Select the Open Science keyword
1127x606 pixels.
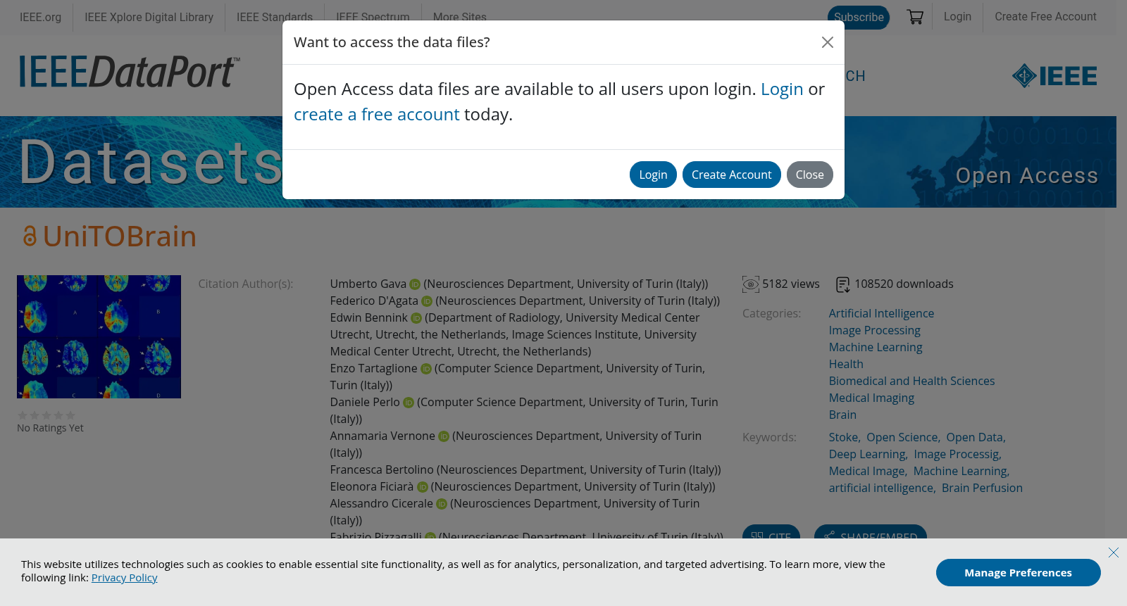click(902, 438)
